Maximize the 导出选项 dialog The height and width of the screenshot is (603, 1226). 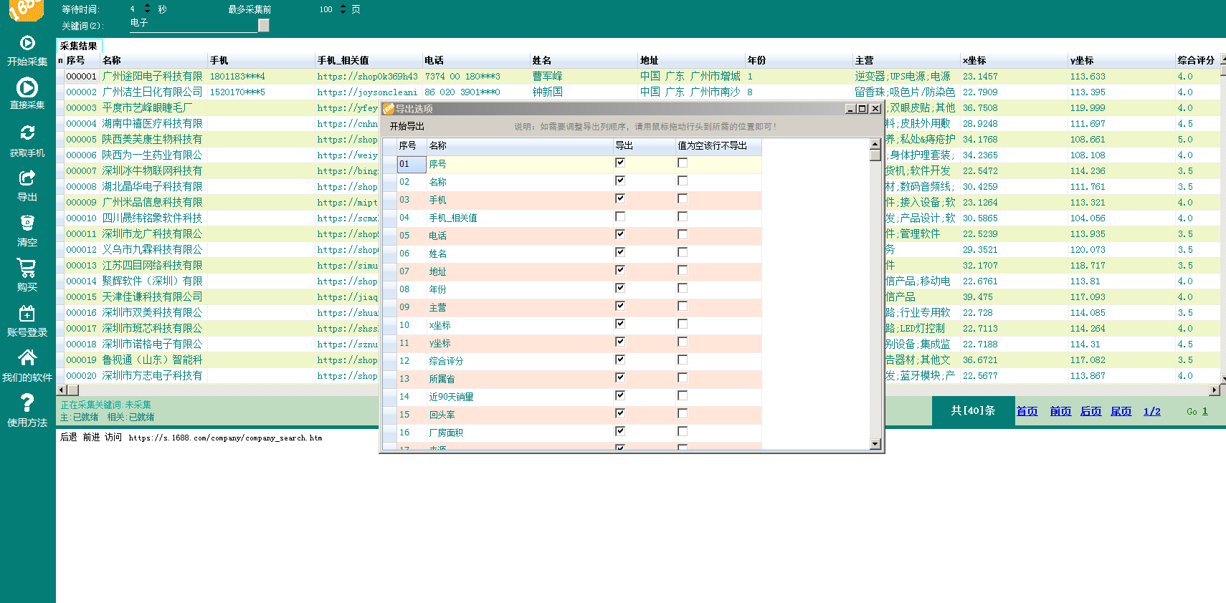[863, 109]
